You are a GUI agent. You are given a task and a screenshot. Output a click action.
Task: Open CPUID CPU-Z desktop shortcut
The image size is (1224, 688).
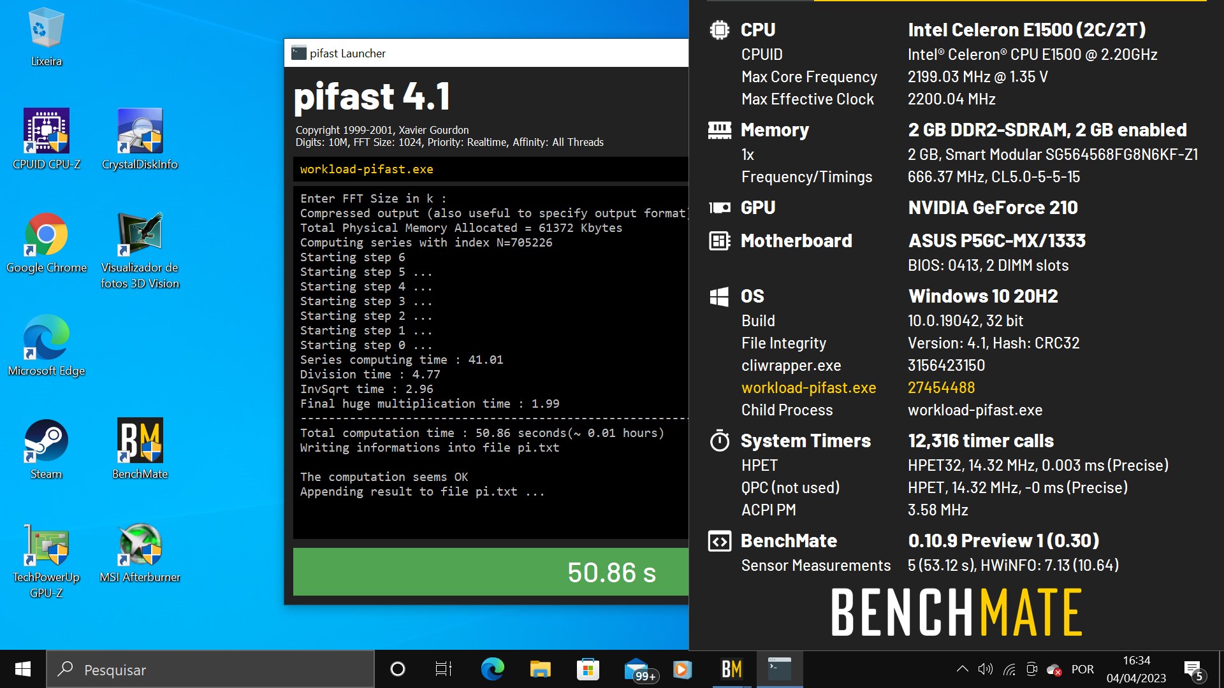tap(46, 139)
